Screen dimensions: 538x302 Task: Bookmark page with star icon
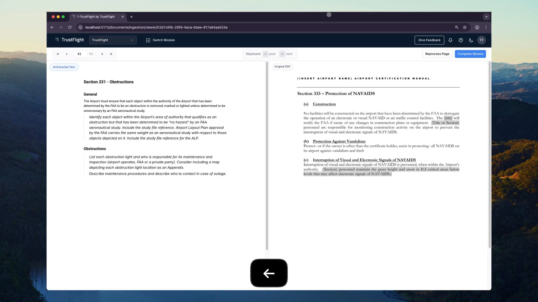click(x=465, y=27)
